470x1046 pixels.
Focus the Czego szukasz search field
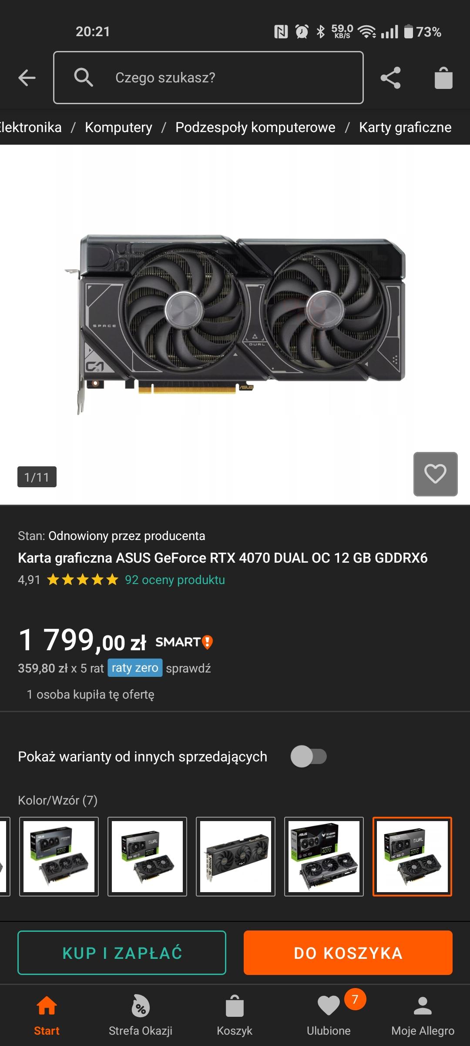pos(208,78)
